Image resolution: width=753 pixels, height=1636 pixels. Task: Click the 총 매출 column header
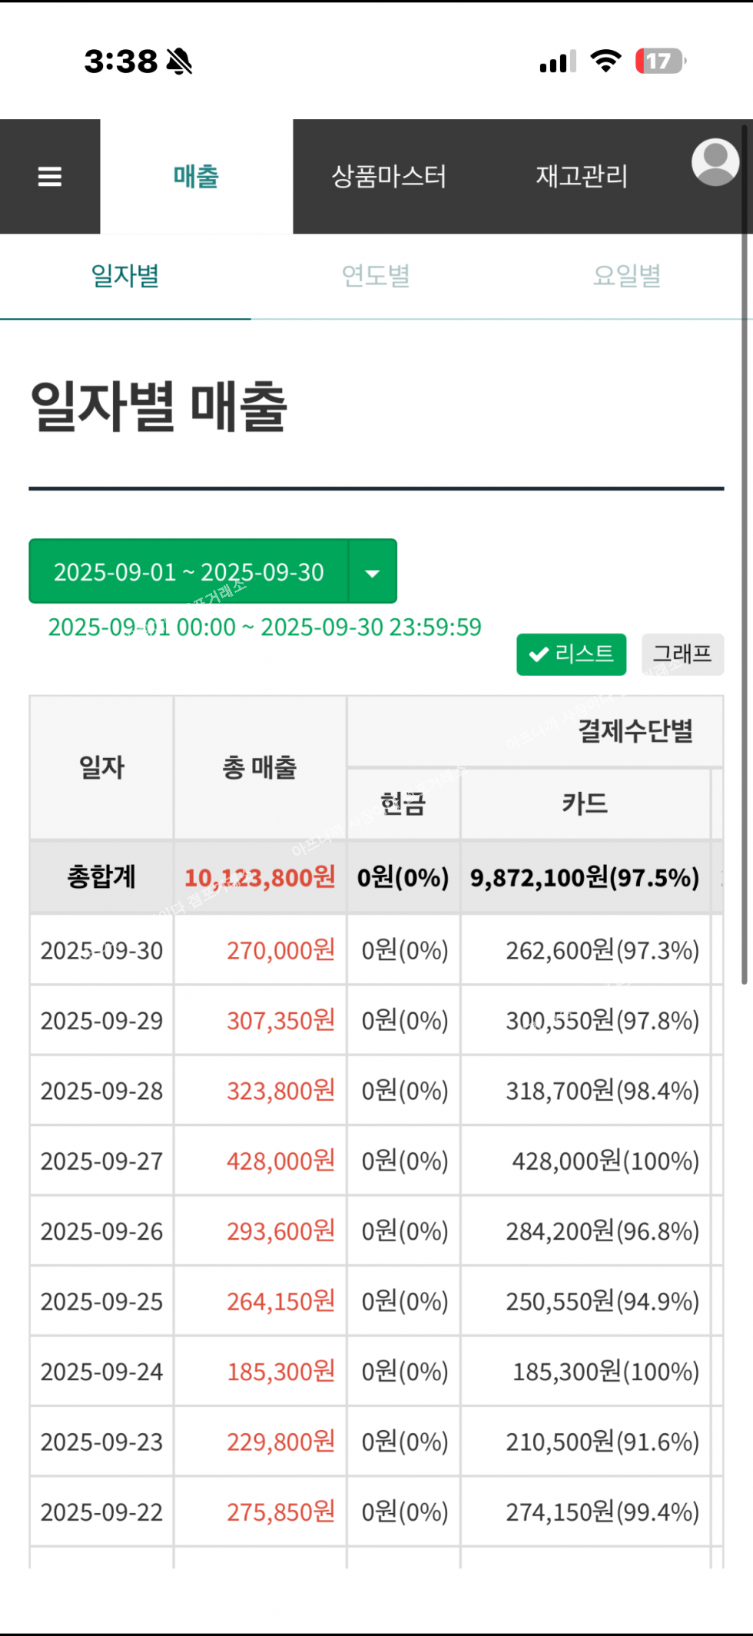click(x=260, y=767)
